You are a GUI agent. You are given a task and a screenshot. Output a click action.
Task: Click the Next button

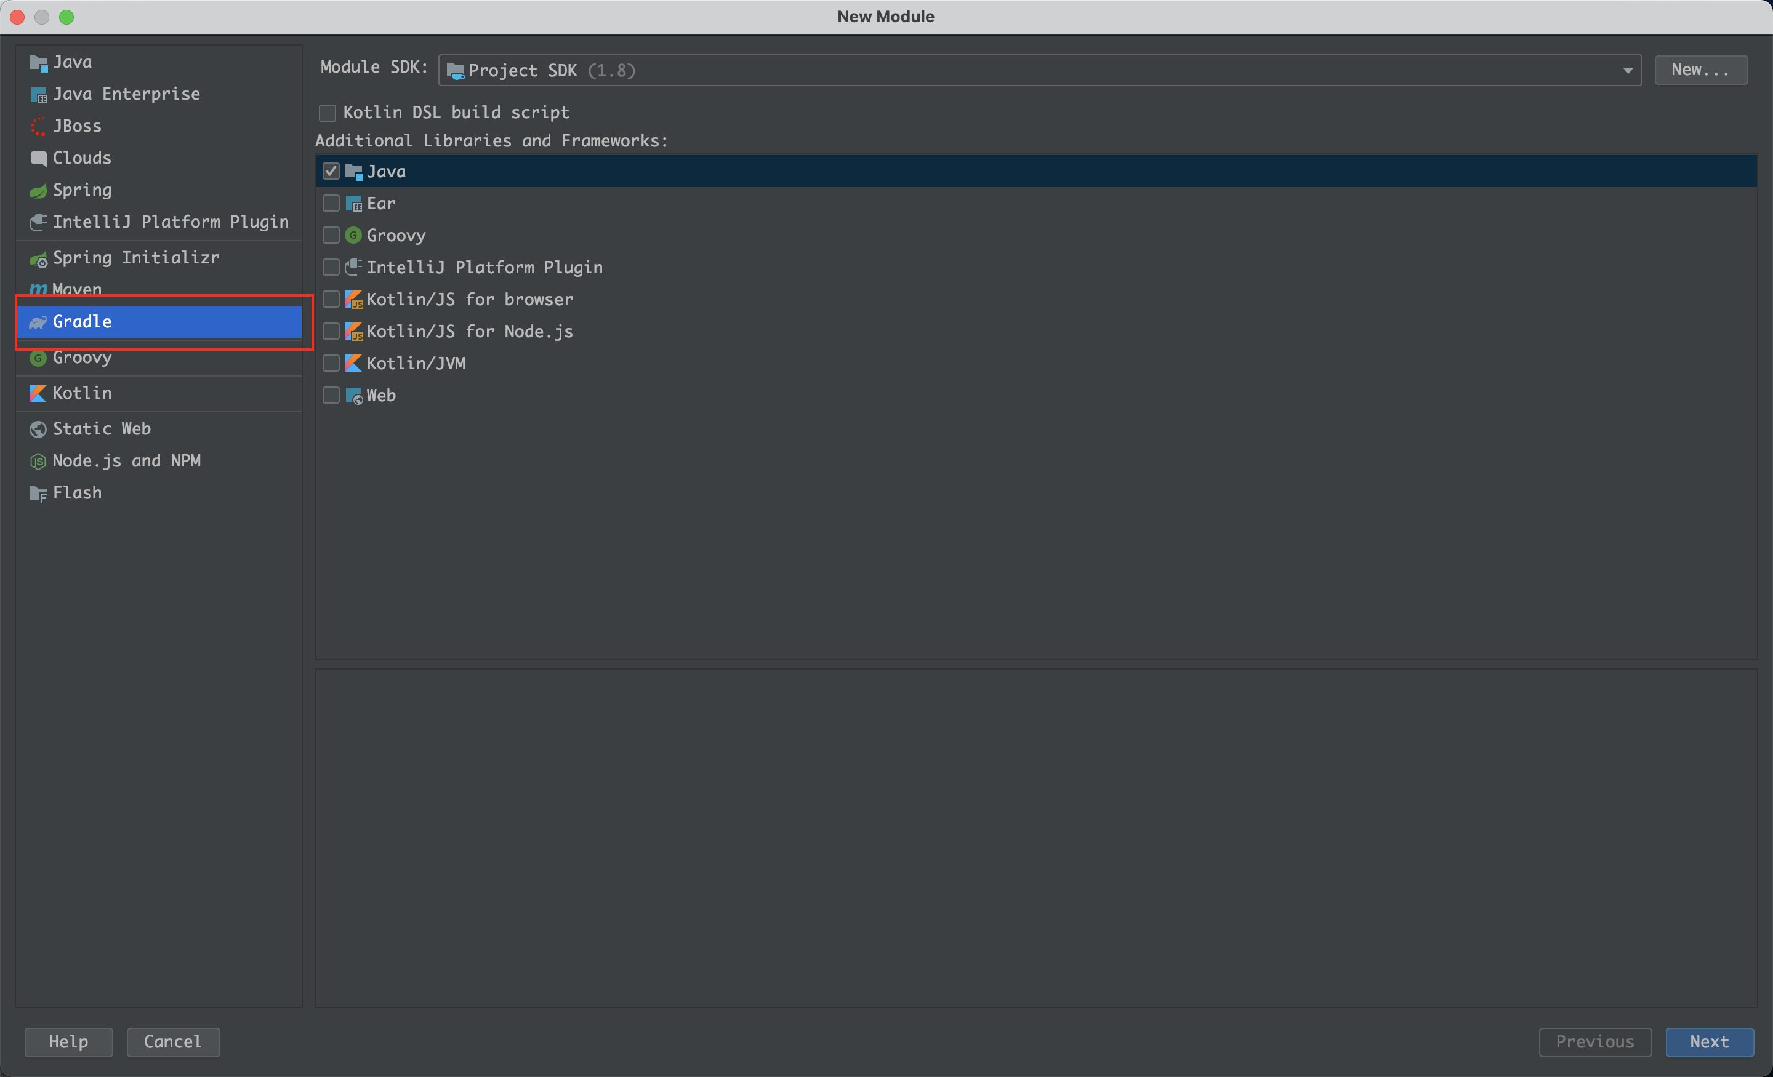pyautogui.click(x=1709, y=1042)
